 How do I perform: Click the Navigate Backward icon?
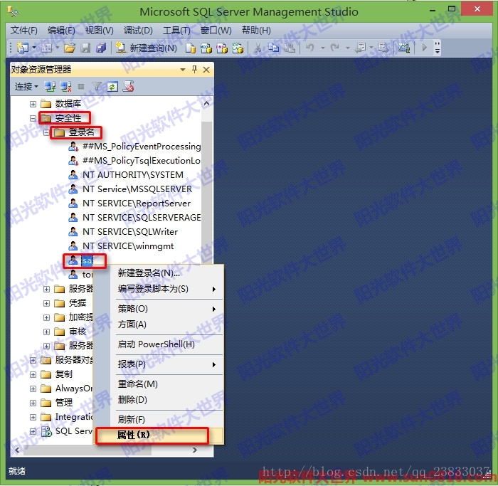tap(360, 48)
